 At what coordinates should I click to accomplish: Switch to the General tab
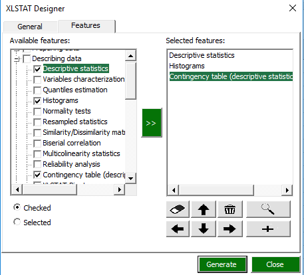coord(30,27)
